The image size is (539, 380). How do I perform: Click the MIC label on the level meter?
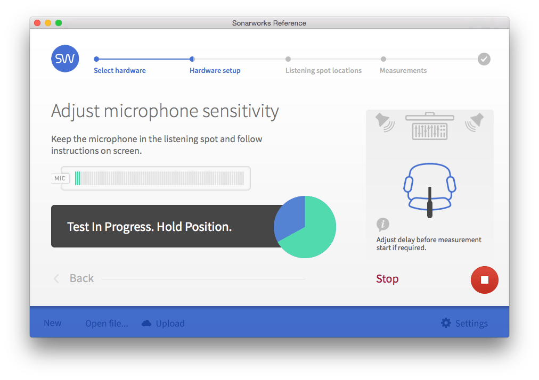pyautogui.click(x=60, y=178)
